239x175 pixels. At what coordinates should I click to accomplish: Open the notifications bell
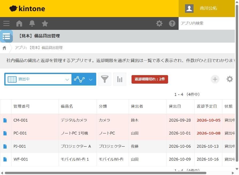32,23
